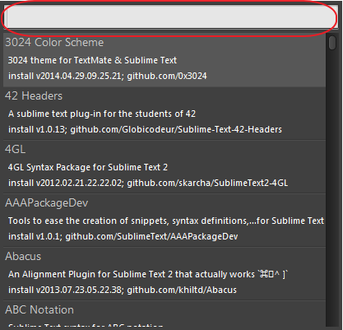Screen dimensions: 343x330
Task: Click the SublimeText/AAAPackageDev install line
Action: coord(123,236)
